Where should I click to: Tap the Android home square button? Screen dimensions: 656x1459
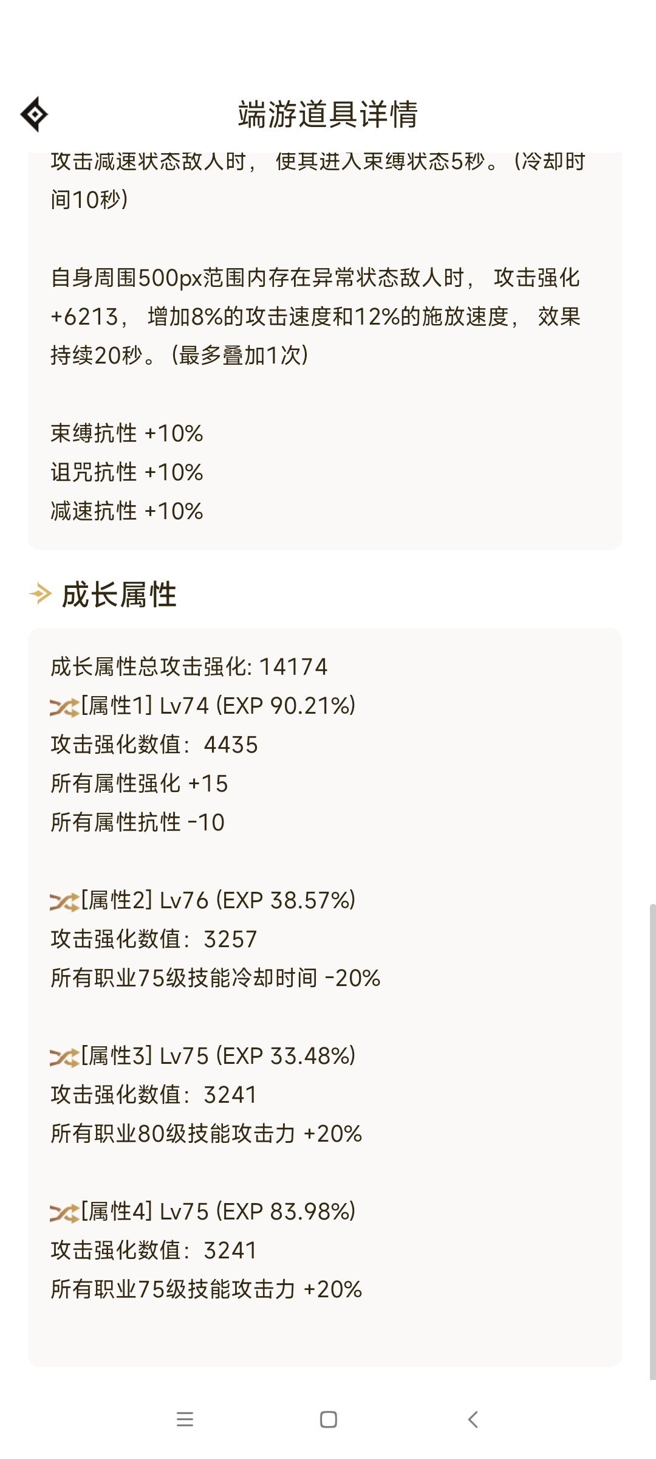pyautogui.click(x=328, y=1419)
